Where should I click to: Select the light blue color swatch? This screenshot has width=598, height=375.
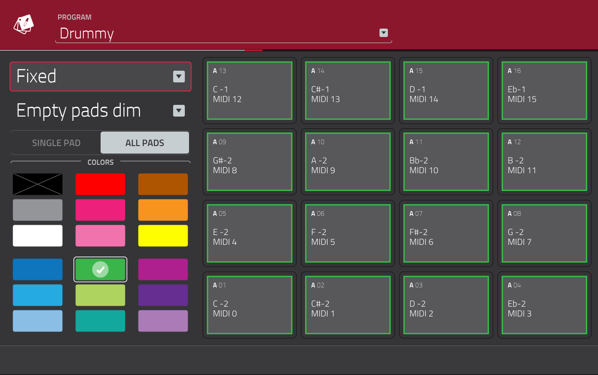pos(37,321)
